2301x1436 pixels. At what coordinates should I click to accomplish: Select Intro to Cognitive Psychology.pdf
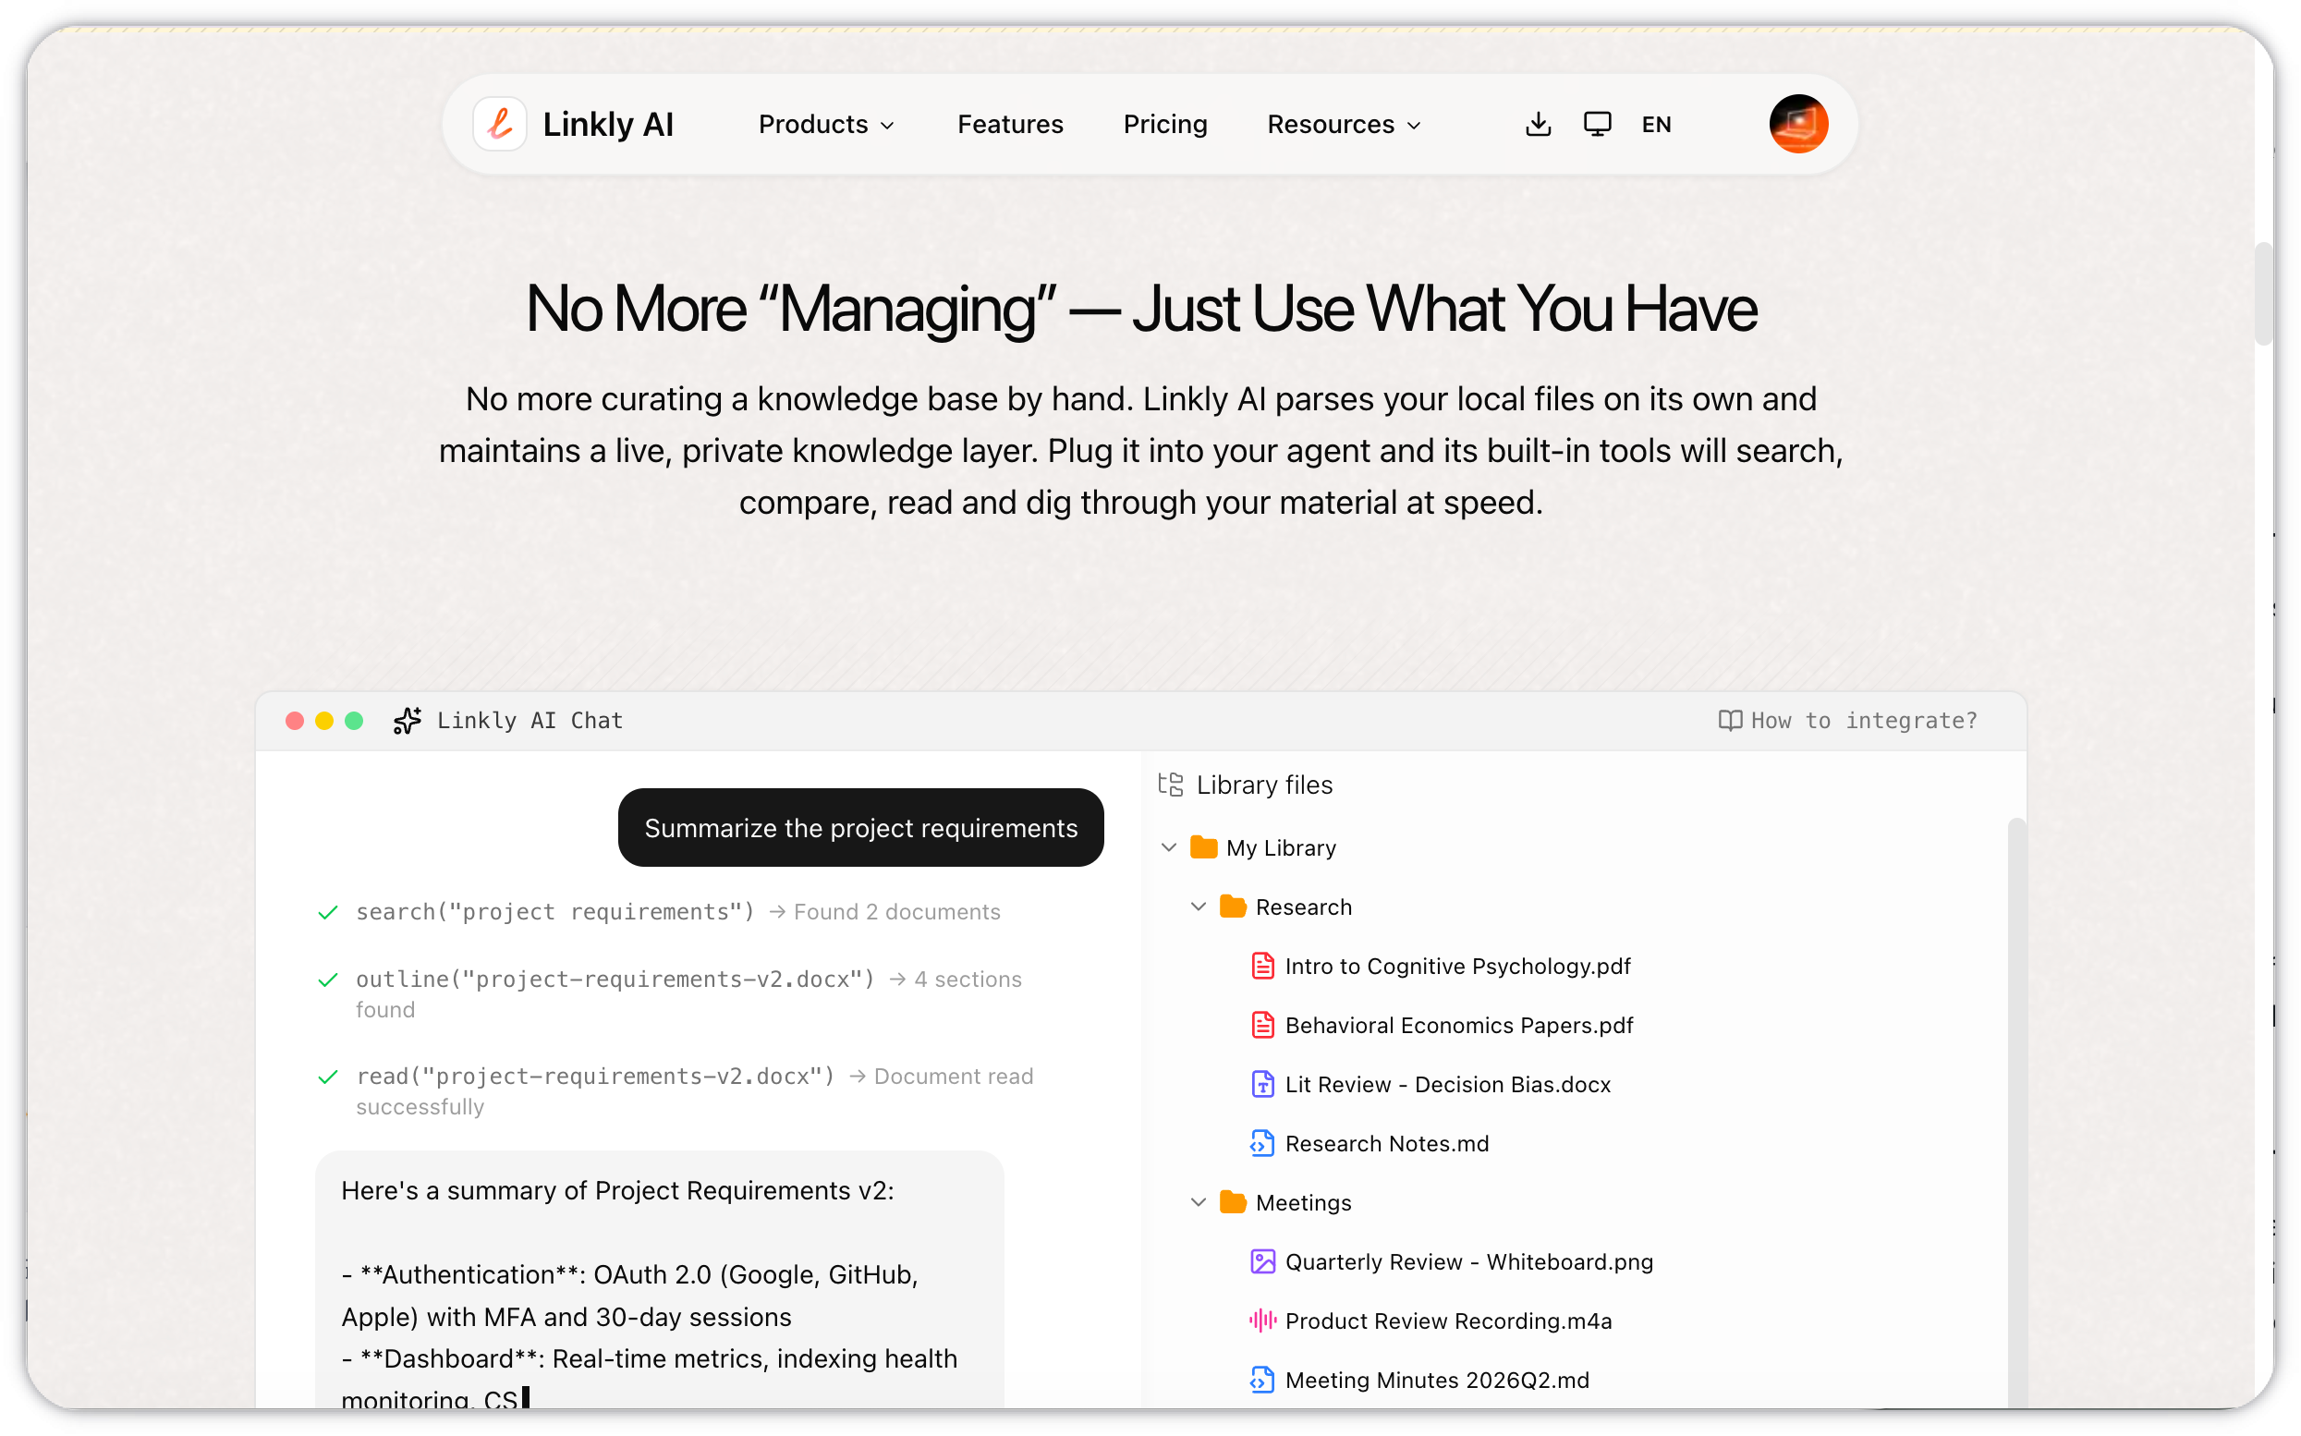point(1456,966)
